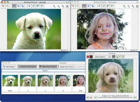Image resolution: width=140 pixels, height=102 pixels.
Task: Click Make Key Frame button
Action: point(66,67)
